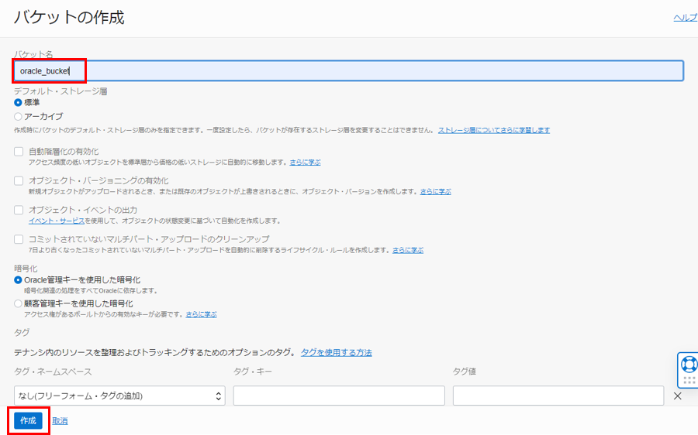Open the ヘルプ link at top right
This screenshot has height=435, width=698.
coord(685,18)
